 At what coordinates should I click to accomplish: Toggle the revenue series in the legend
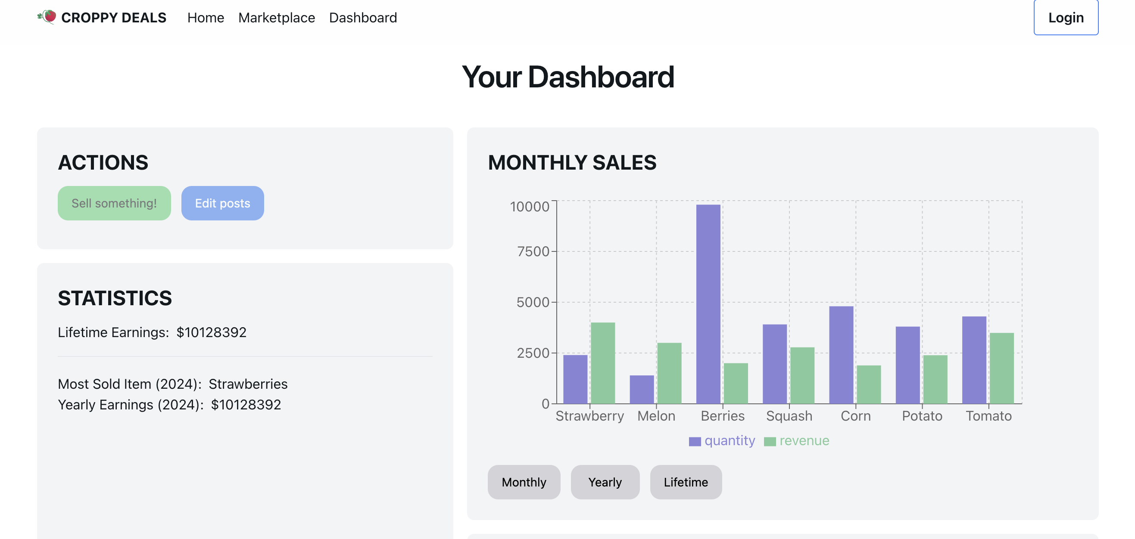(804, 440)
